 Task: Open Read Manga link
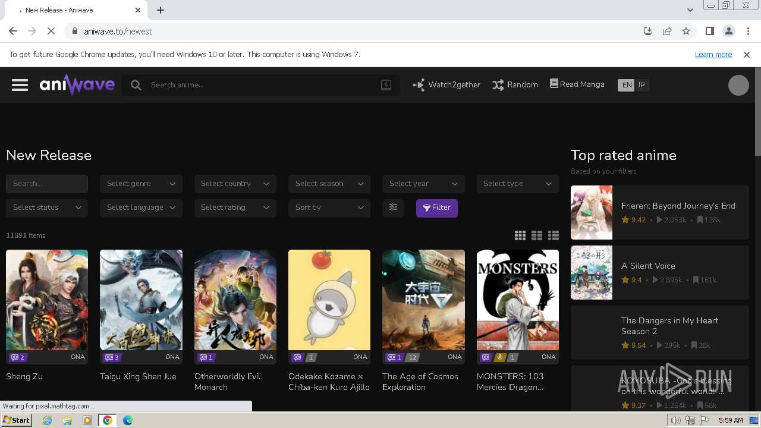click(577, 84)
